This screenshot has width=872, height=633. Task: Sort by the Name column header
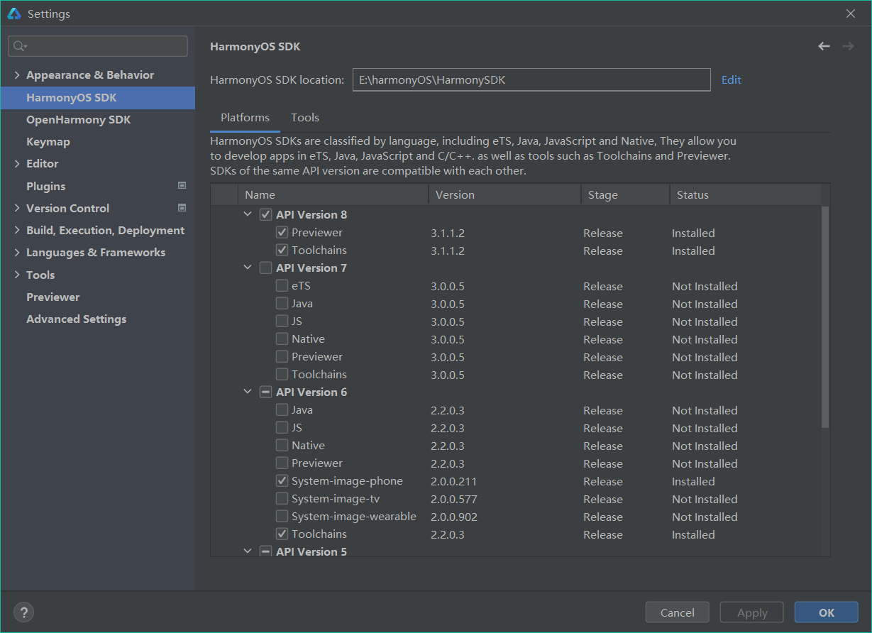[333, 194]
